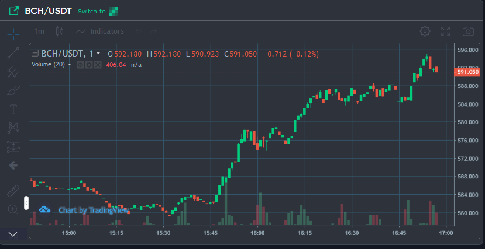485x249 pixels.
Task: Click the BCH/USDT pair title
Action: click(48, 11)
